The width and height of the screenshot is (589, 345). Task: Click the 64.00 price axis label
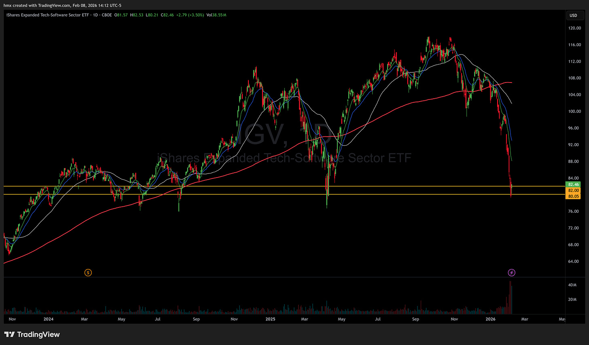point(574,261)
